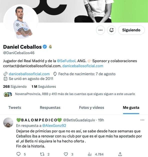Retweet the BALOMPEDICO reply
Viewport: 148px width, 157px height.
click(42, 154)
